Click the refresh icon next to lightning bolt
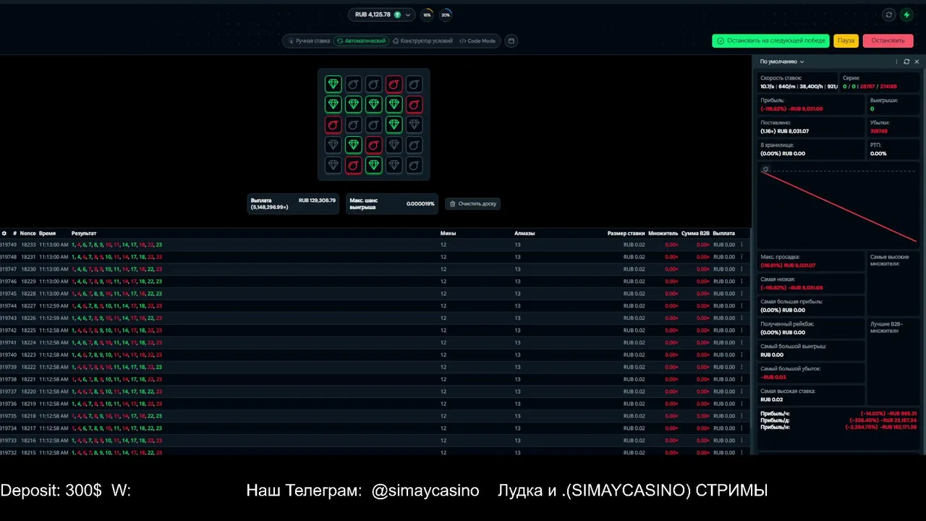This screenshot has height=521, width=926. pos(889,14)
